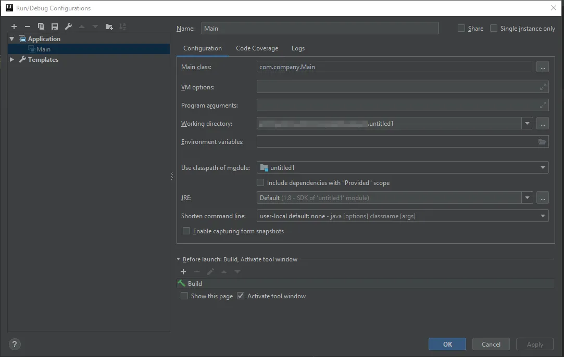Open edit templates wrench icon
The height and width of the screenshot is (357, 564).
[x=68, y=27]
